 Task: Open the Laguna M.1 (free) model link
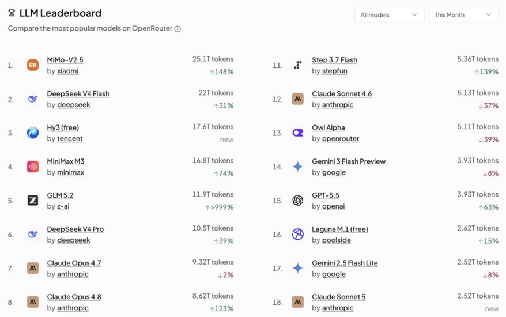click(x=340, y=229)
